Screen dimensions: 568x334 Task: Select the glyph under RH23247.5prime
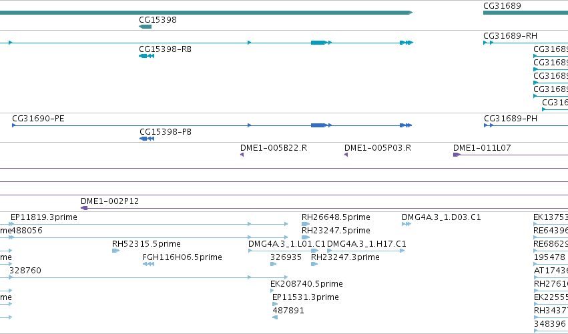pos(306,237)
